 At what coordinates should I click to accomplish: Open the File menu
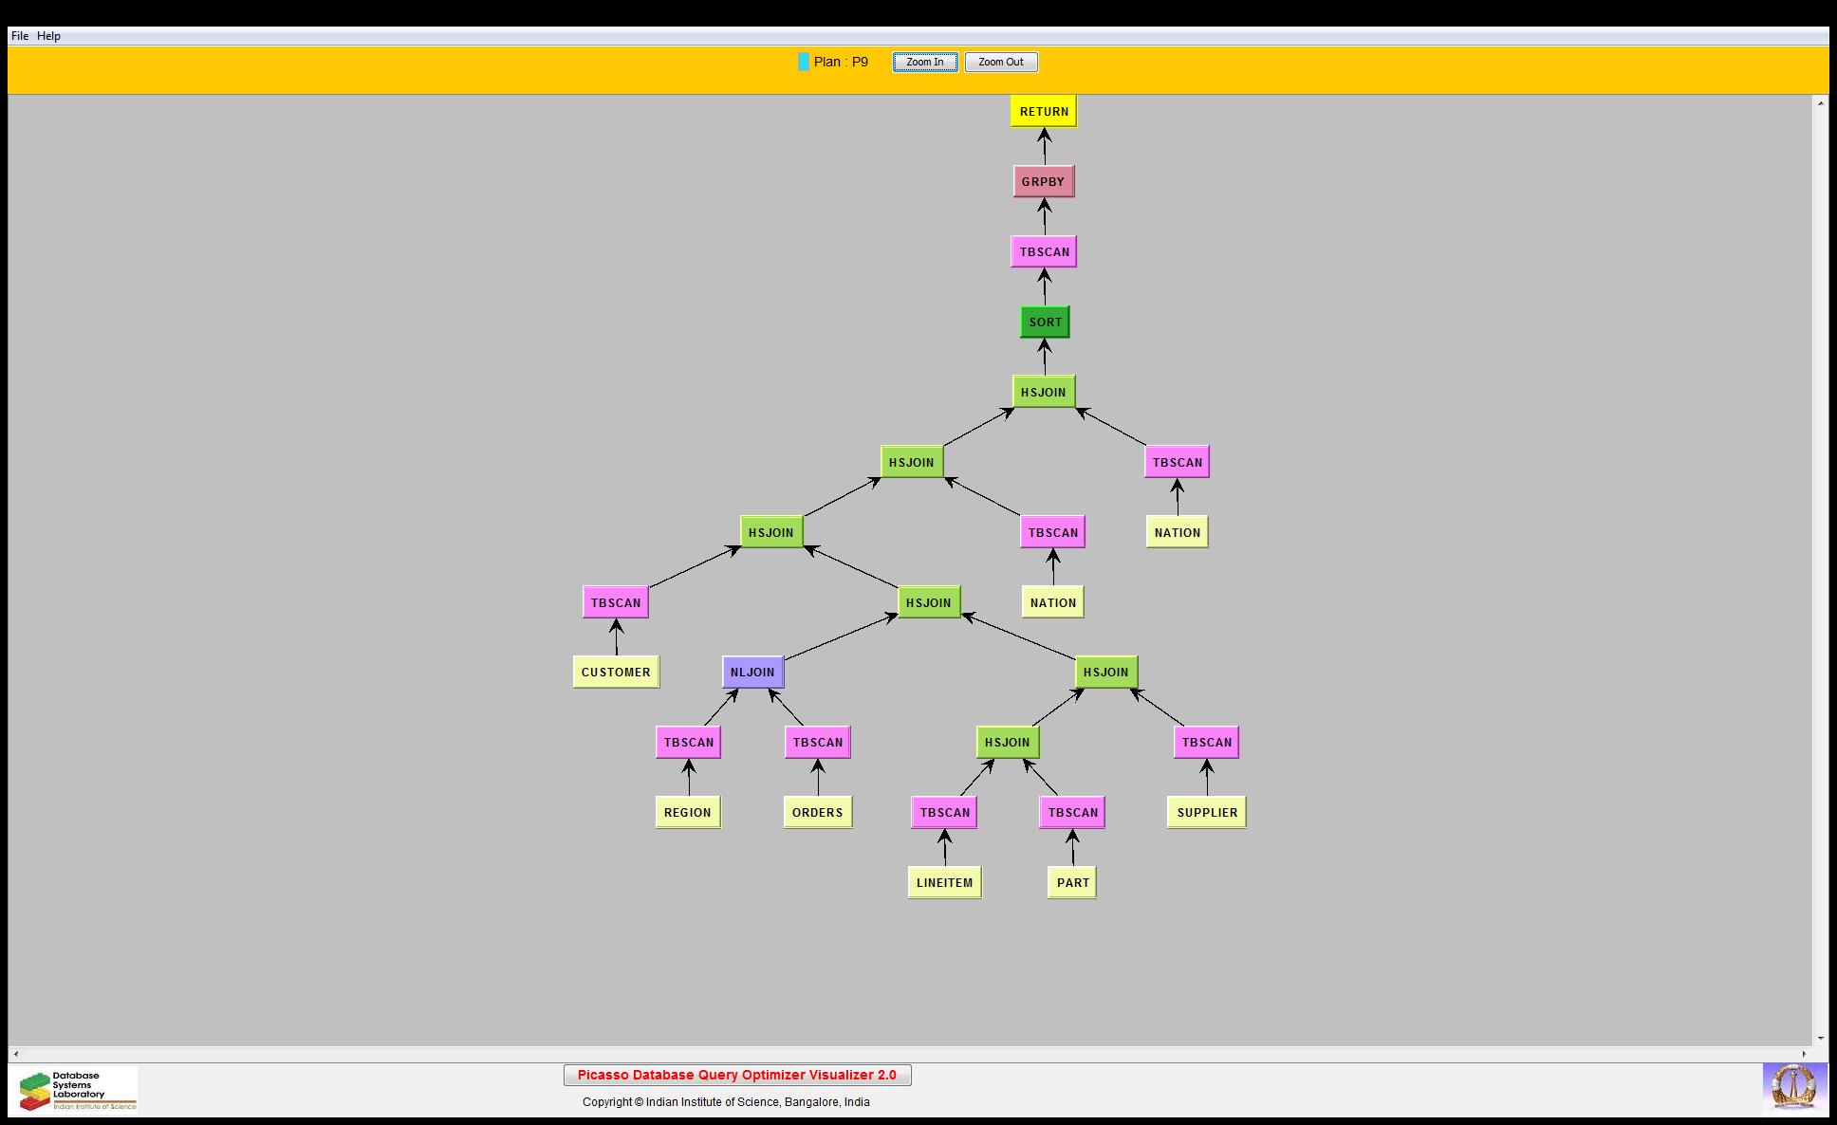(x=19, y=36)
